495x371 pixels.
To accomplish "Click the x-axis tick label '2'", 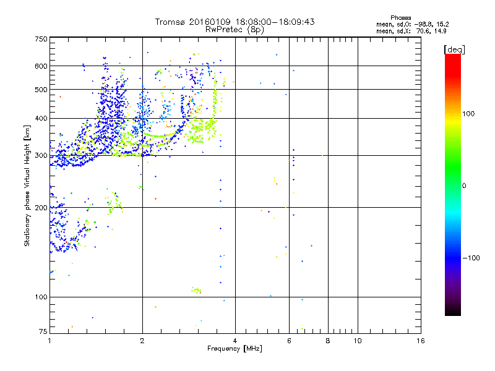I will 142,341.
